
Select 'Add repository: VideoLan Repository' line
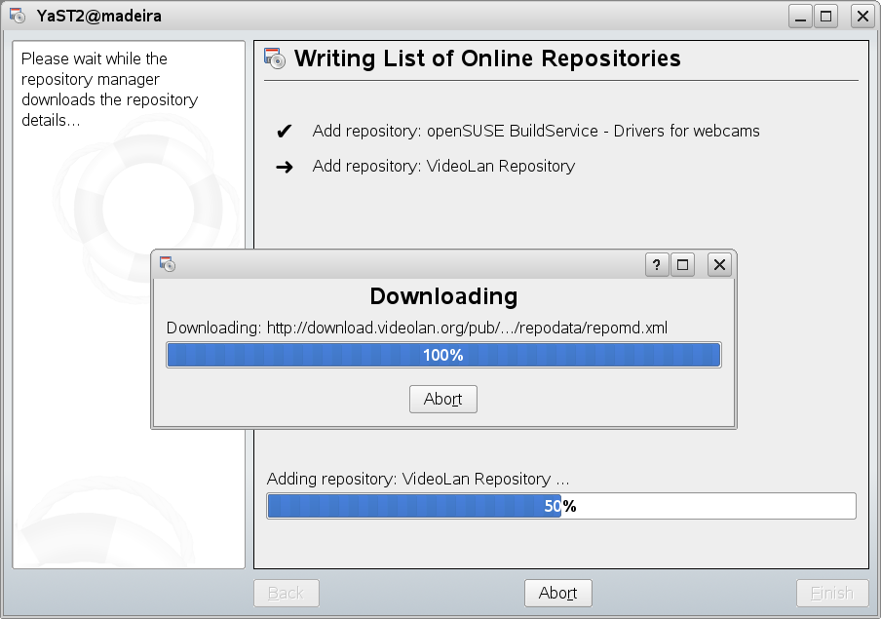443,167
